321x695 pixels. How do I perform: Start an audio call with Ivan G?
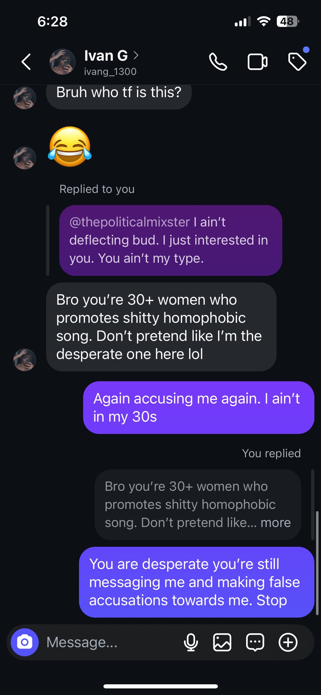point(218,62)
